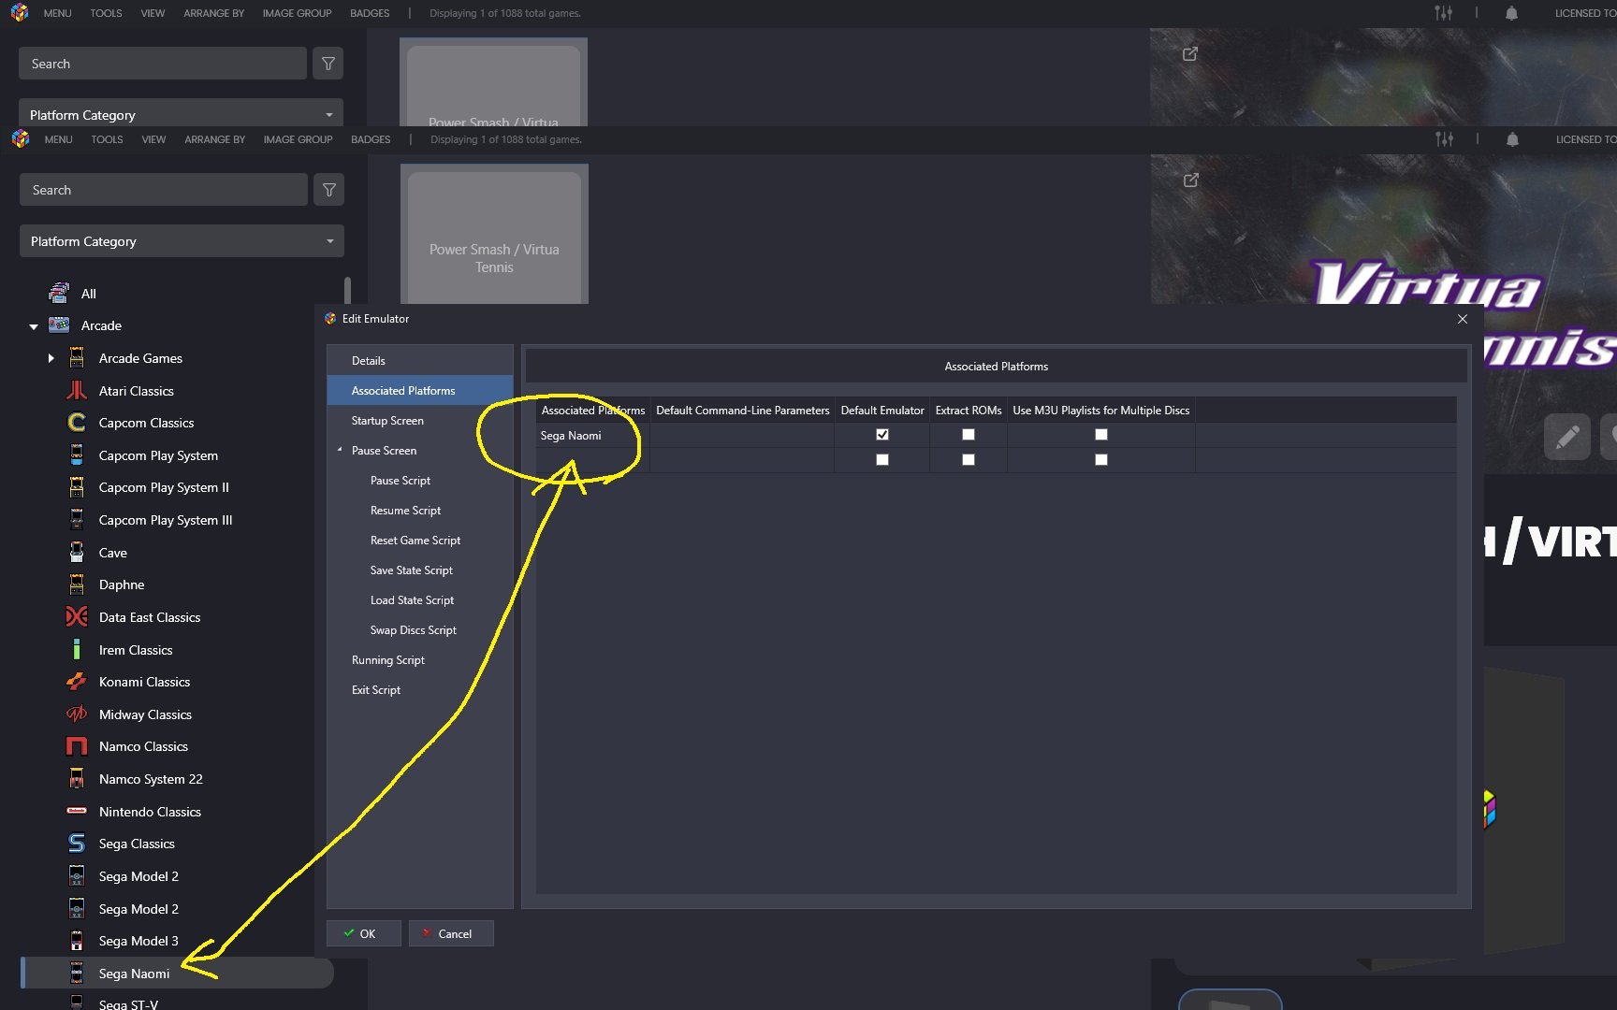Select the Midway Classics icon
1617x1010 pixels.
(x=77, y=714)
